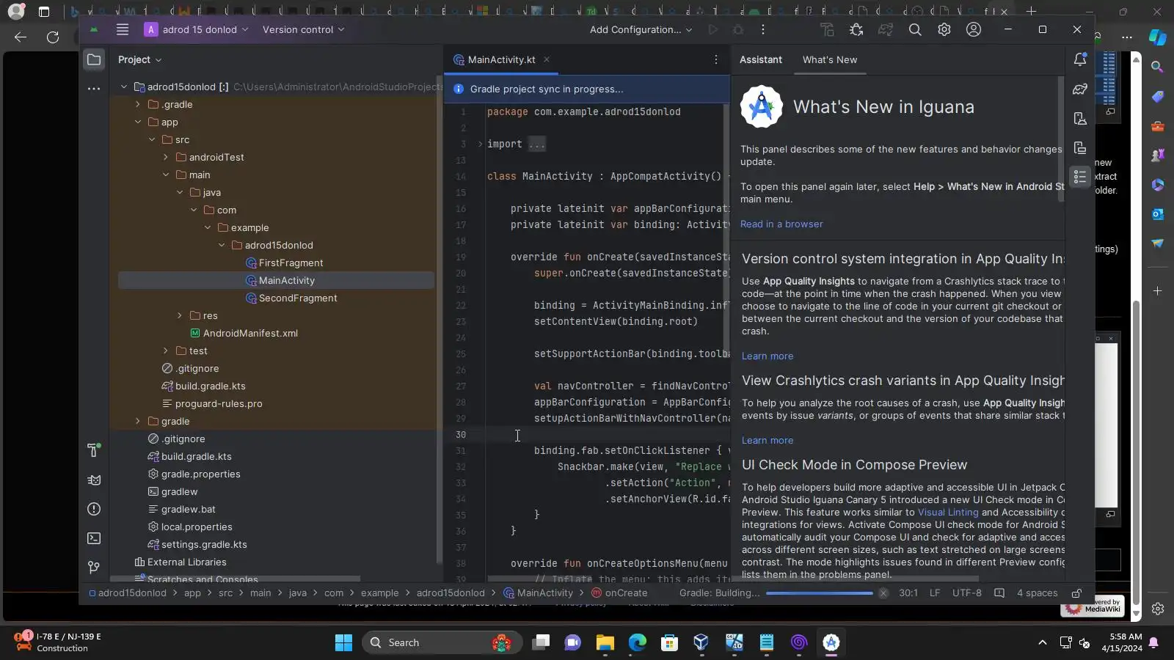This screenshot has width=1174, height=660.
Task: Open the Add Configuration dropdown
Action: tap(641, 29)
